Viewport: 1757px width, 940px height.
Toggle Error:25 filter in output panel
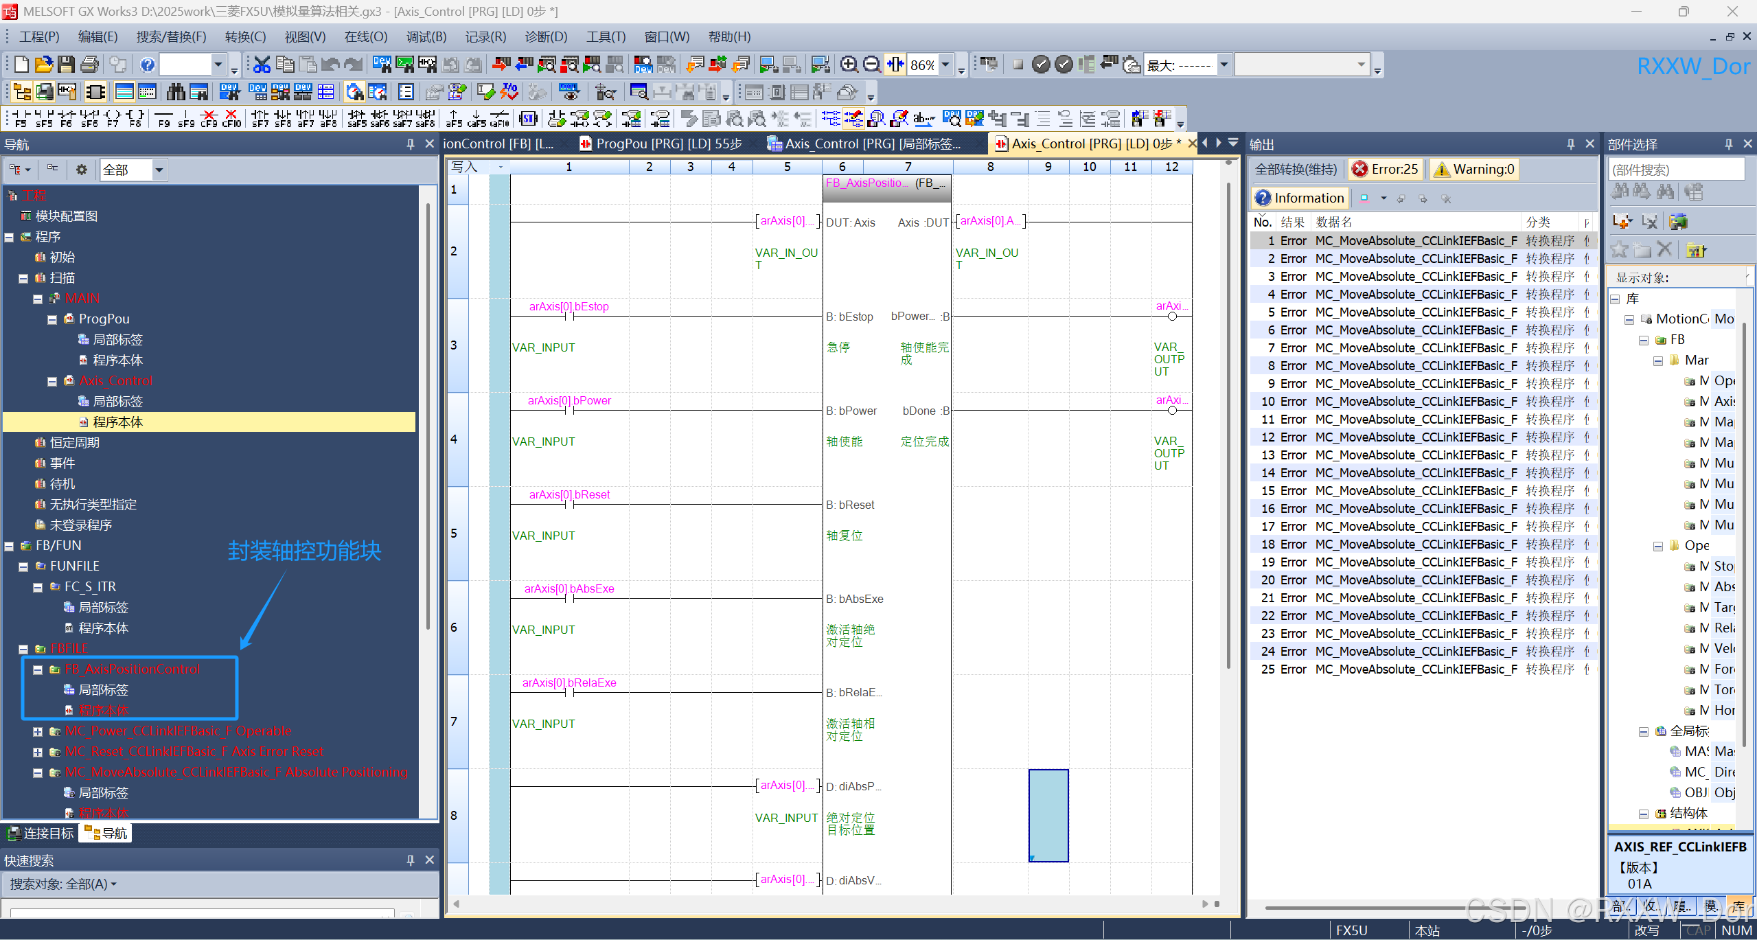pos(1386,169)
